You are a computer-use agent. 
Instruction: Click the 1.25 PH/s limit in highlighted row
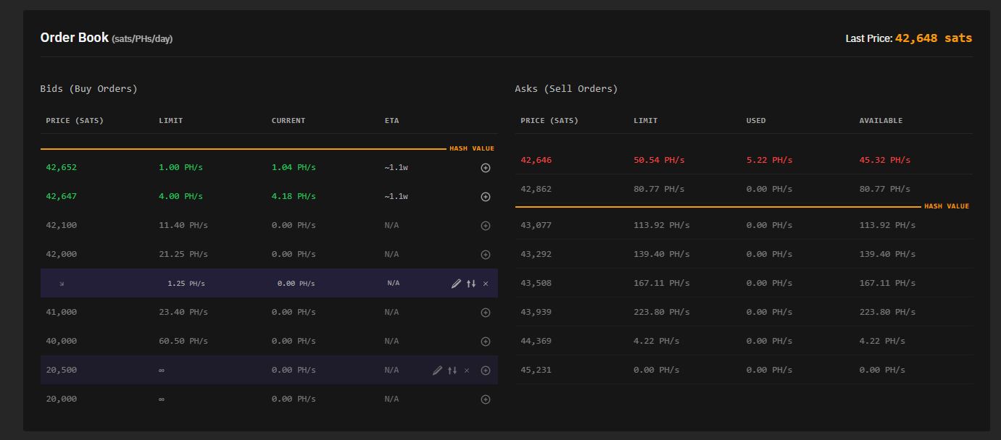point(186,284)
